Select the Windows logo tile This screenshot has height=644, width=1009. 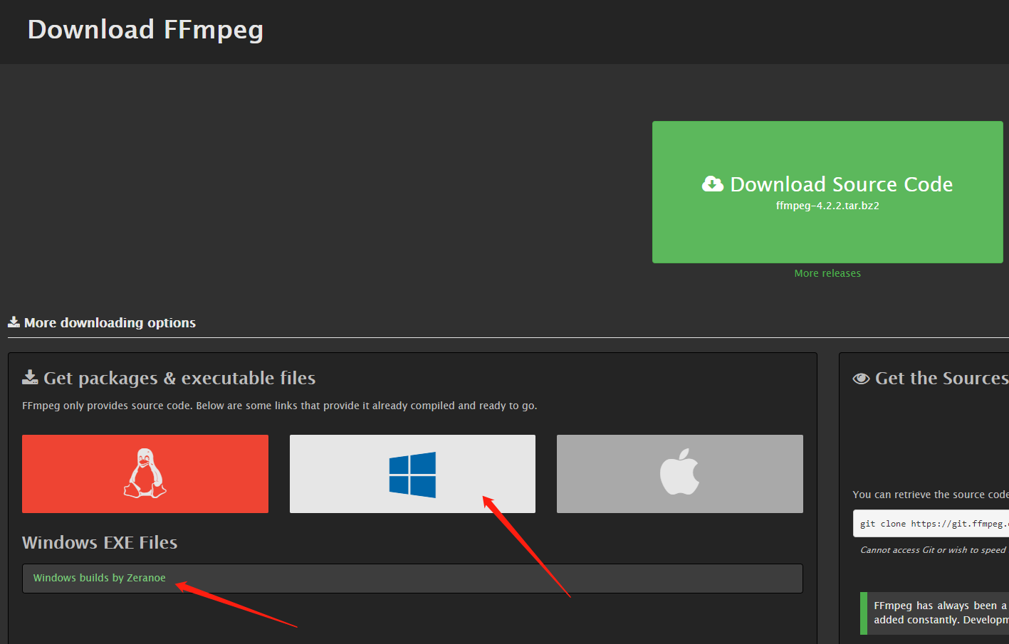[412, 473]
